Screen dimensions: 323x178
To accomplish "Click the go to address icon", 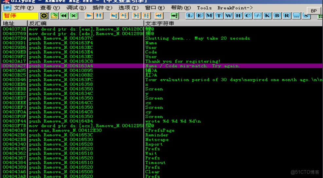I will (x=174, y=16).
